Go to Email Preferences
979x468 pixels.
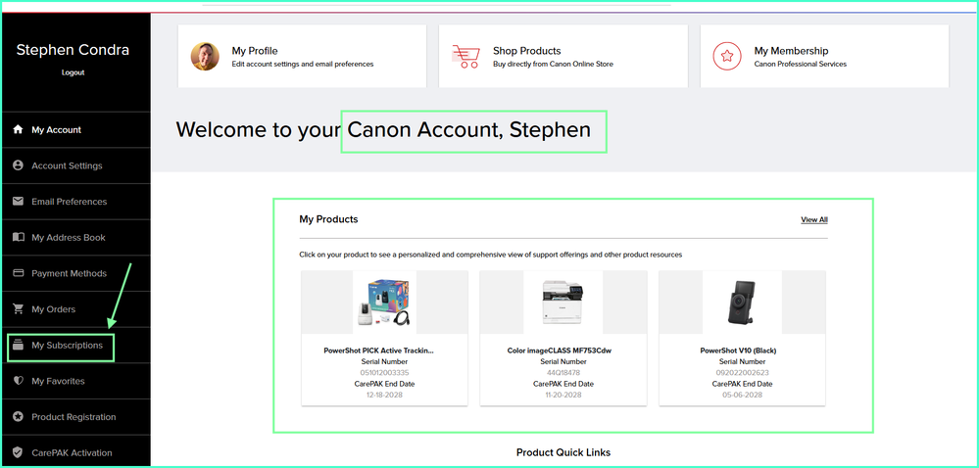click(x=75, y=202)
